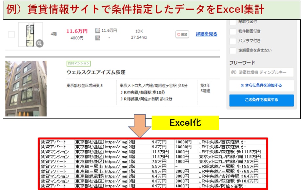Click the magnifier icon on the floor plan
Viewport: 301px width, 190px height.
pyautogui.click(x=40, y=43)
